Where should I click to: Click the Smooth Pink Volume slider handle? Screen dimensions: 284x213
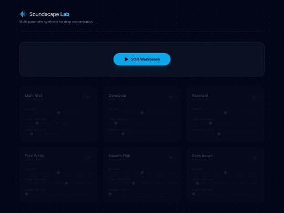[x=142, y=173]
